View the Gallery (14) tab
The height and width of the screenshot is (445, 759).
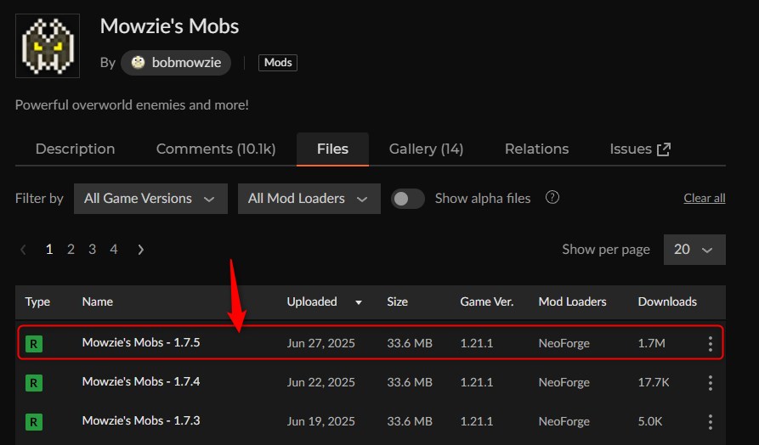(x=426, y=149)
